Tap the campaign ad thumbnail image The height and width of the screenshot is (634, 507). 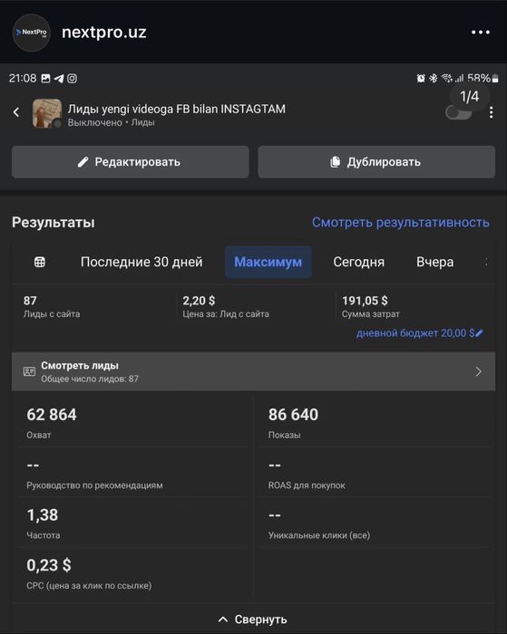(x=47, y=113)
